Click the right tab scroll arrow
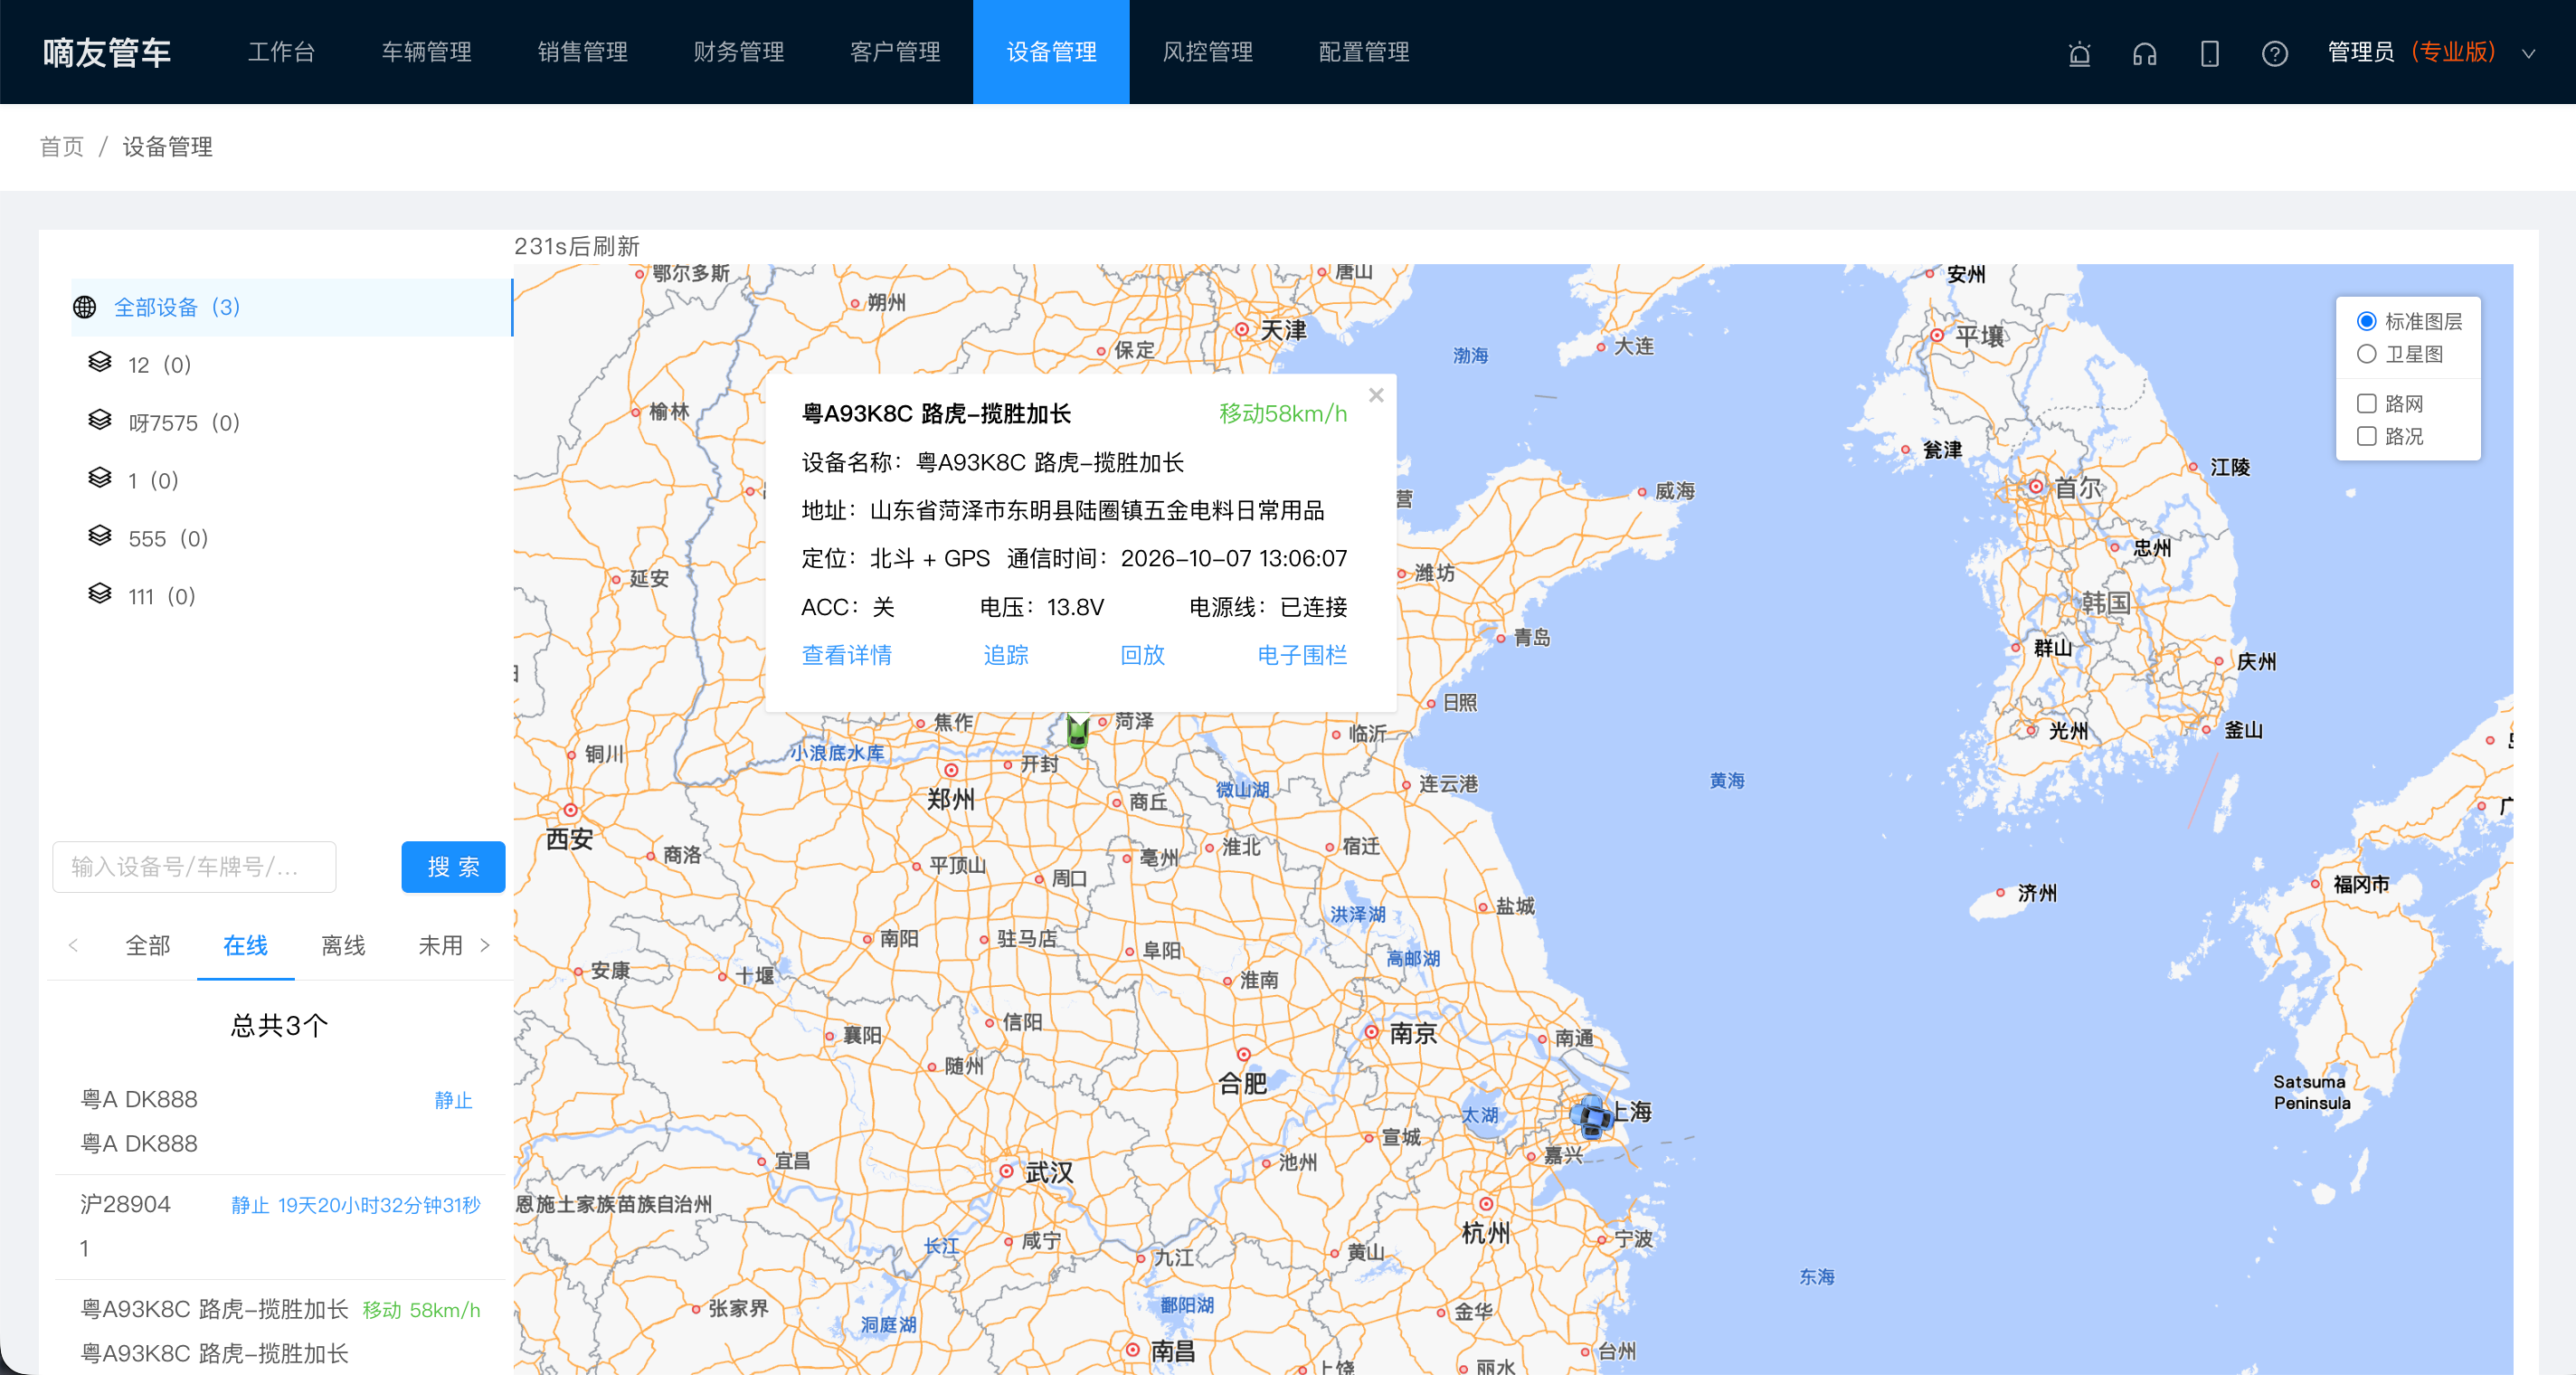The width and height of the screenshot is (2576, 1375). pos(486,945)
